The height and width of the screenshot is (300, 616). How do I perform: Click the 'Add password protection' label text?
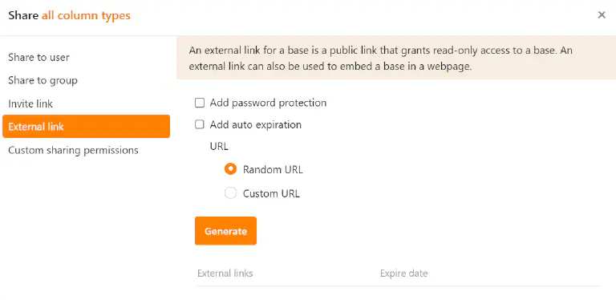[x=268, y=103]
